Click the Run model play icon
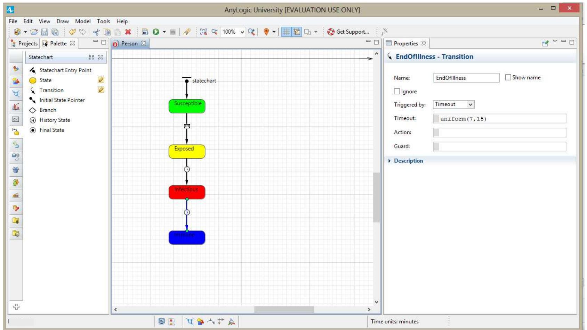 click(156, 32)
